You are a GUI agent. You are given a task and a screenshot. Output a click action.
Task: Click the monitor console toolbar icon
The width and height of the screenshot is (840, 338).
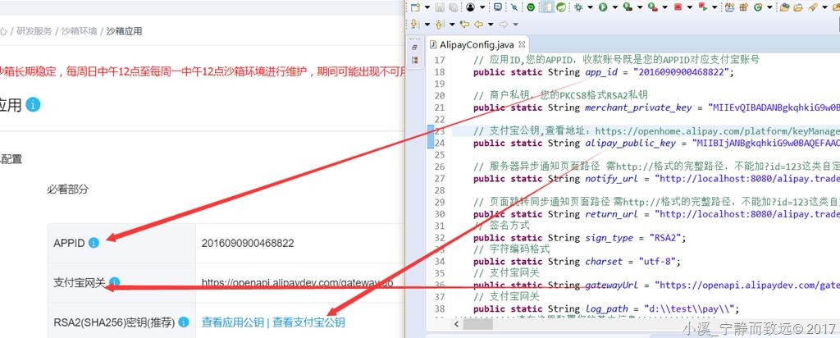[x=498, y=7]
